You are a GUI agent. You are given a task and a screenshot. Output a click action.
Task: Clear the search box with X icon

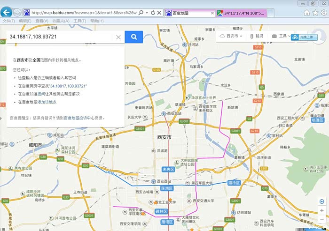(x=118, y=37)
